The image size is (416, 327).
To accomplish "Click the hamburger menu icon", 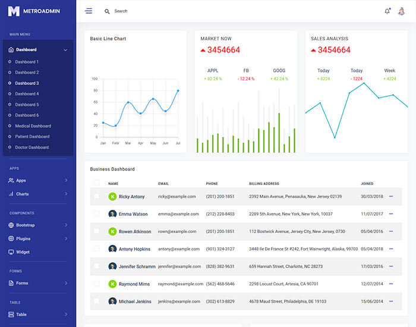I will point(89,11).
